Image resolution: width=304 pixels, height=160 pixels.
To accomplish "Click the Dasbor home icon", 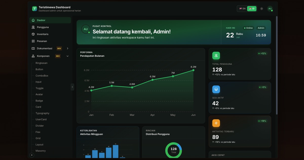I will (33, 20).
